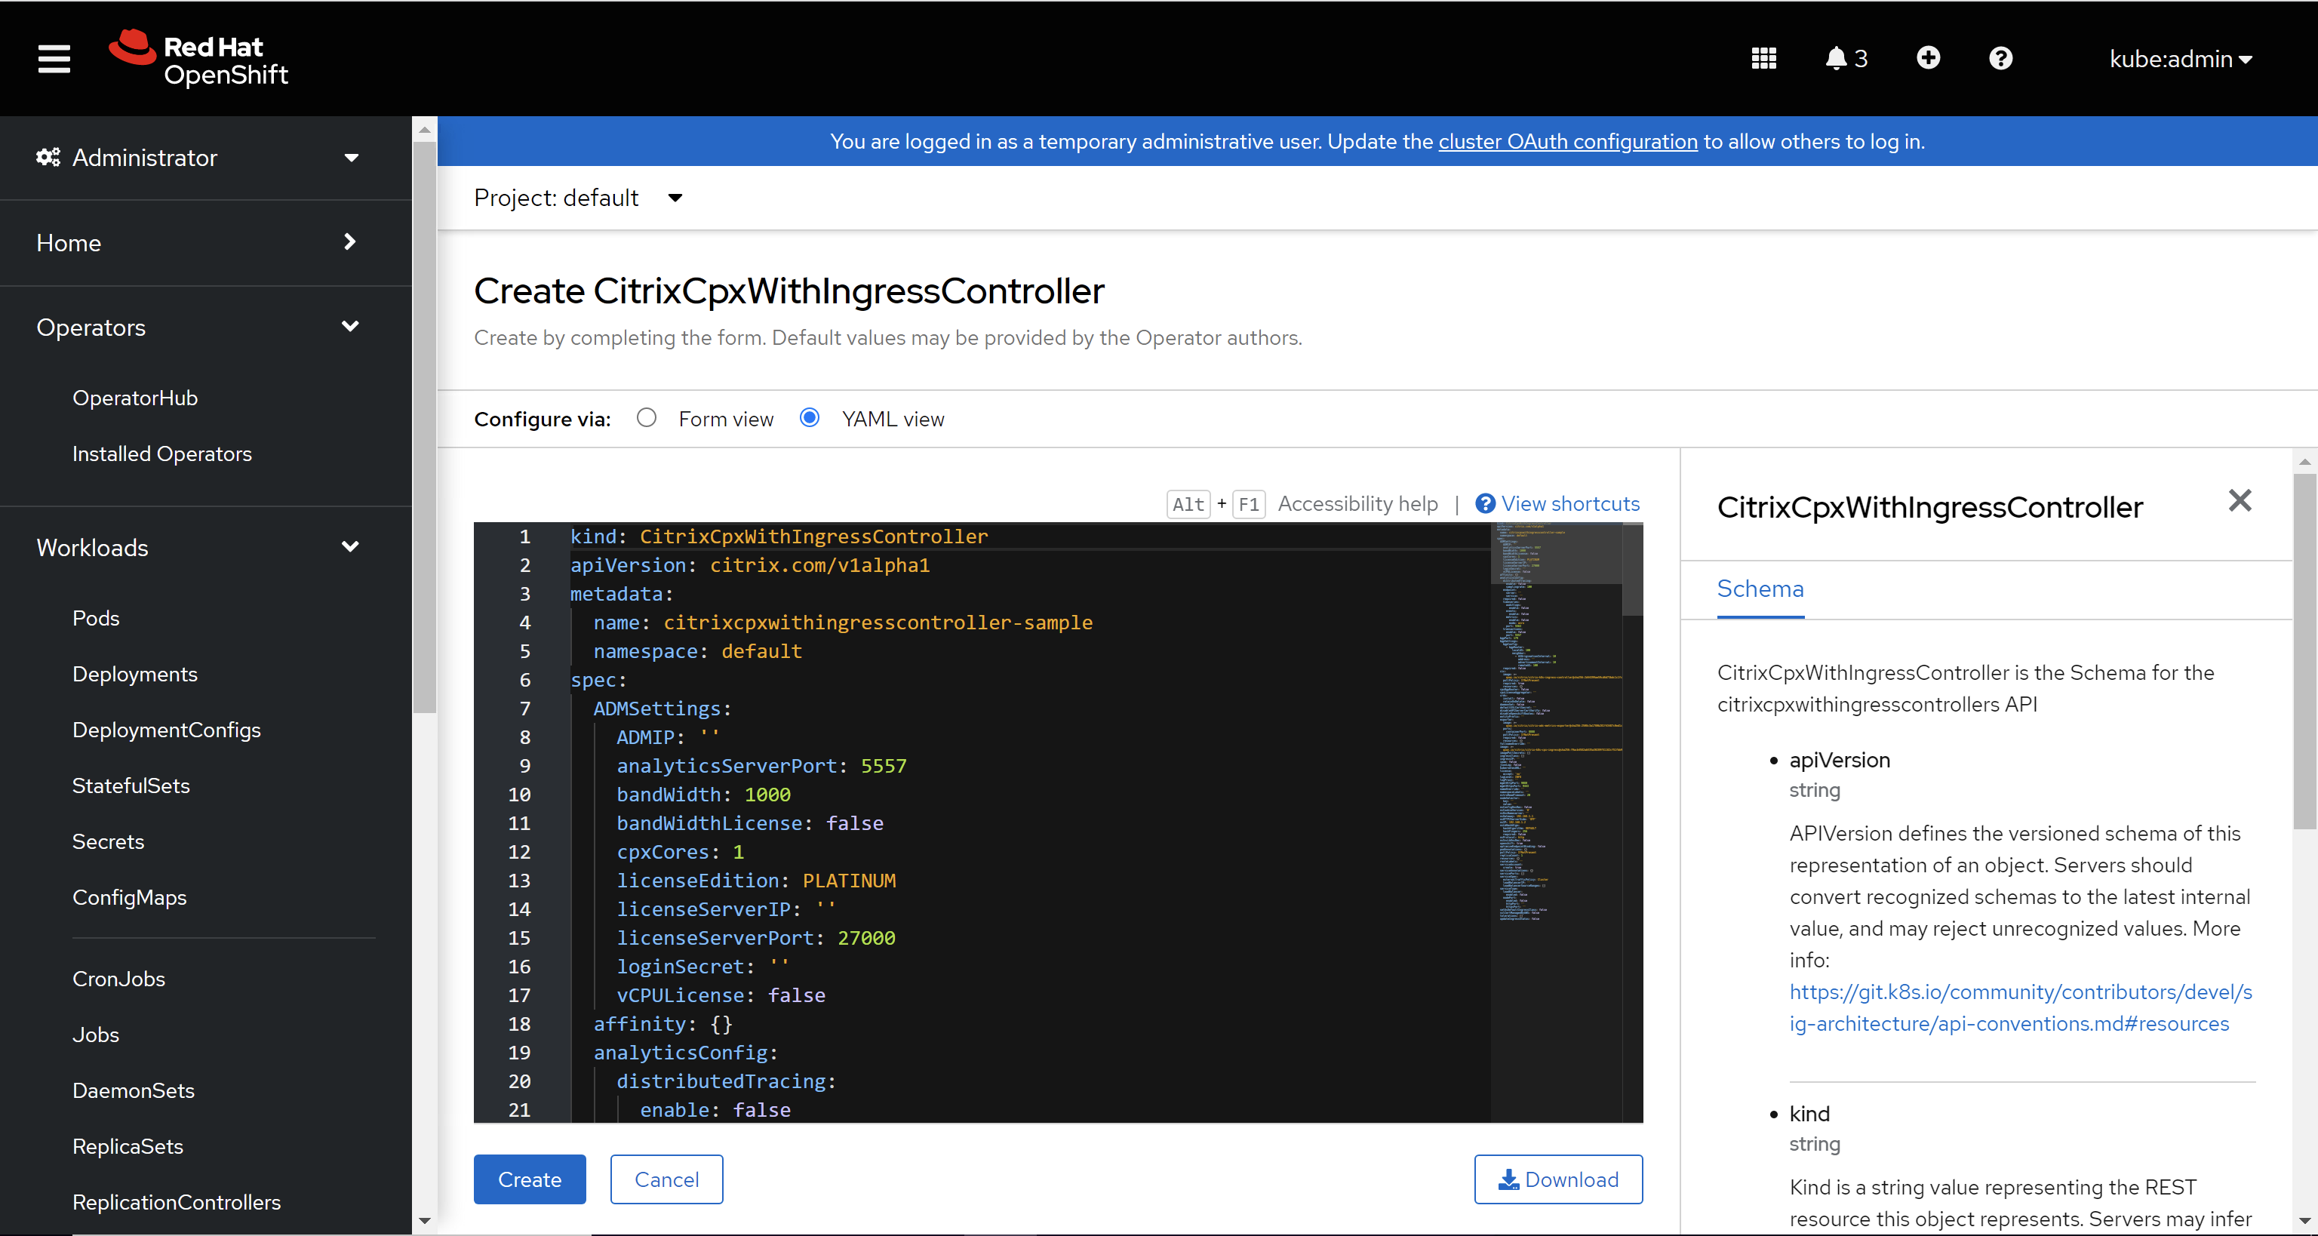The width and height of the screenshot is (2318, 1236).
Task: Open the help question mark icon
Action: (x=2000, y=58)
